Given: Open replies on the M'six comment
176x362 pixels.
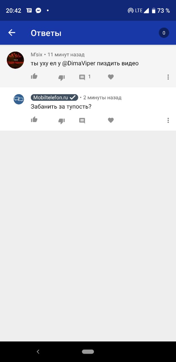Looking at the screenshot, I should coord(85,77).
